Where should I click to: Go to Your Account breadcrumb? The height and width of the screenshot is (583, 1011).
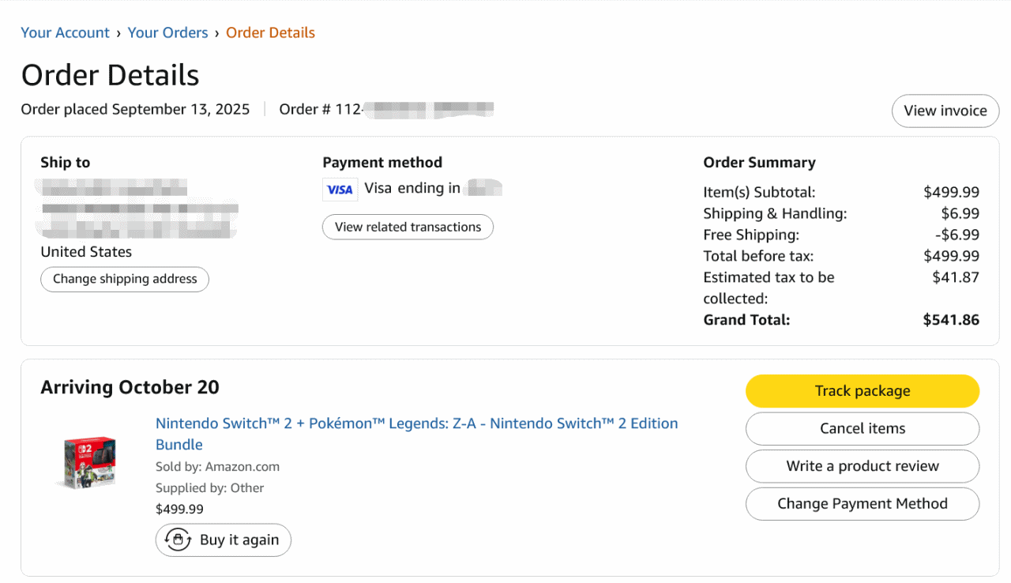click(x=65, y=32)
